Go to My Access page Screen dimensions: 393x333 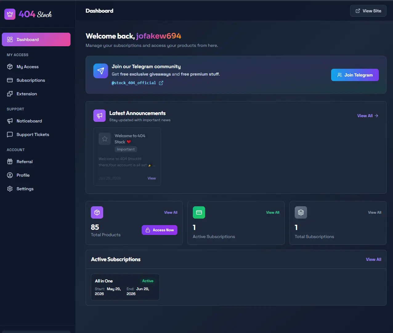pyautogui.click(x=36, y=67)
